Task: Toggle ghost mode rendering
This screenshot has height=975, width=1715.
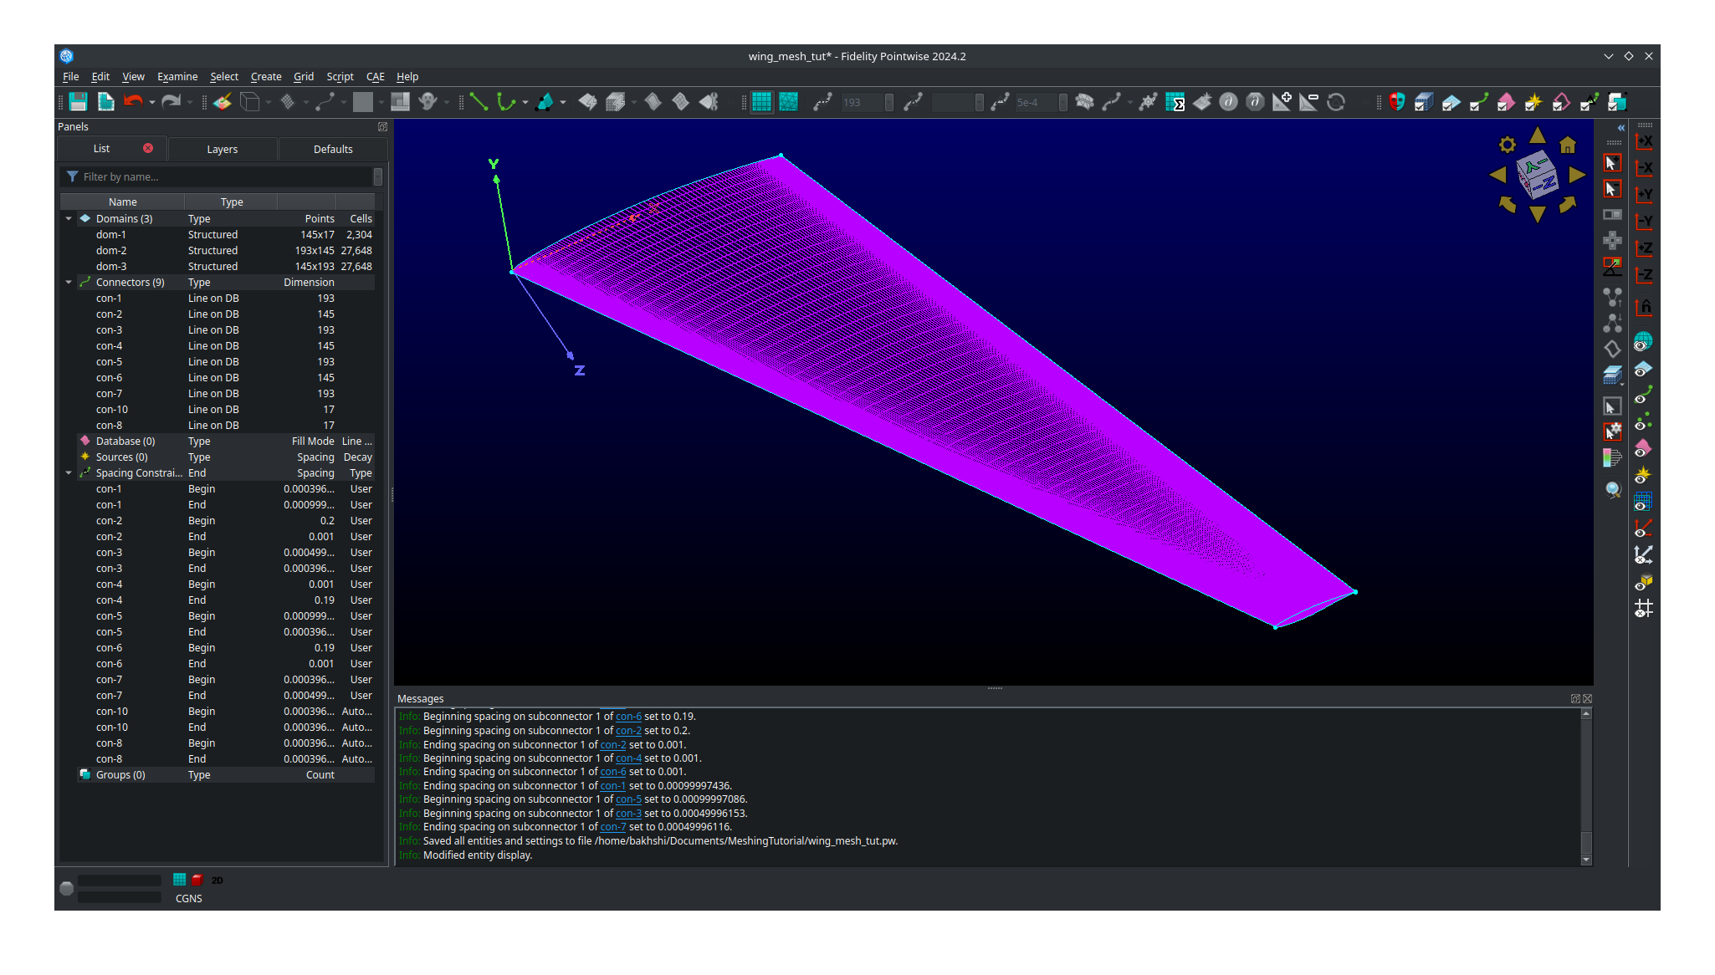Action: 427,102
